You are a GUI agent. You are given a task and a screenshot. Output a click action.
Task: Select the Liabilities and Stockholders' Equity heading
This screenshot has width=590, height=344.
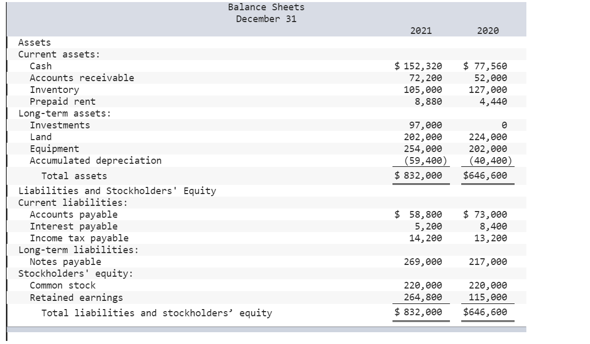117,191
